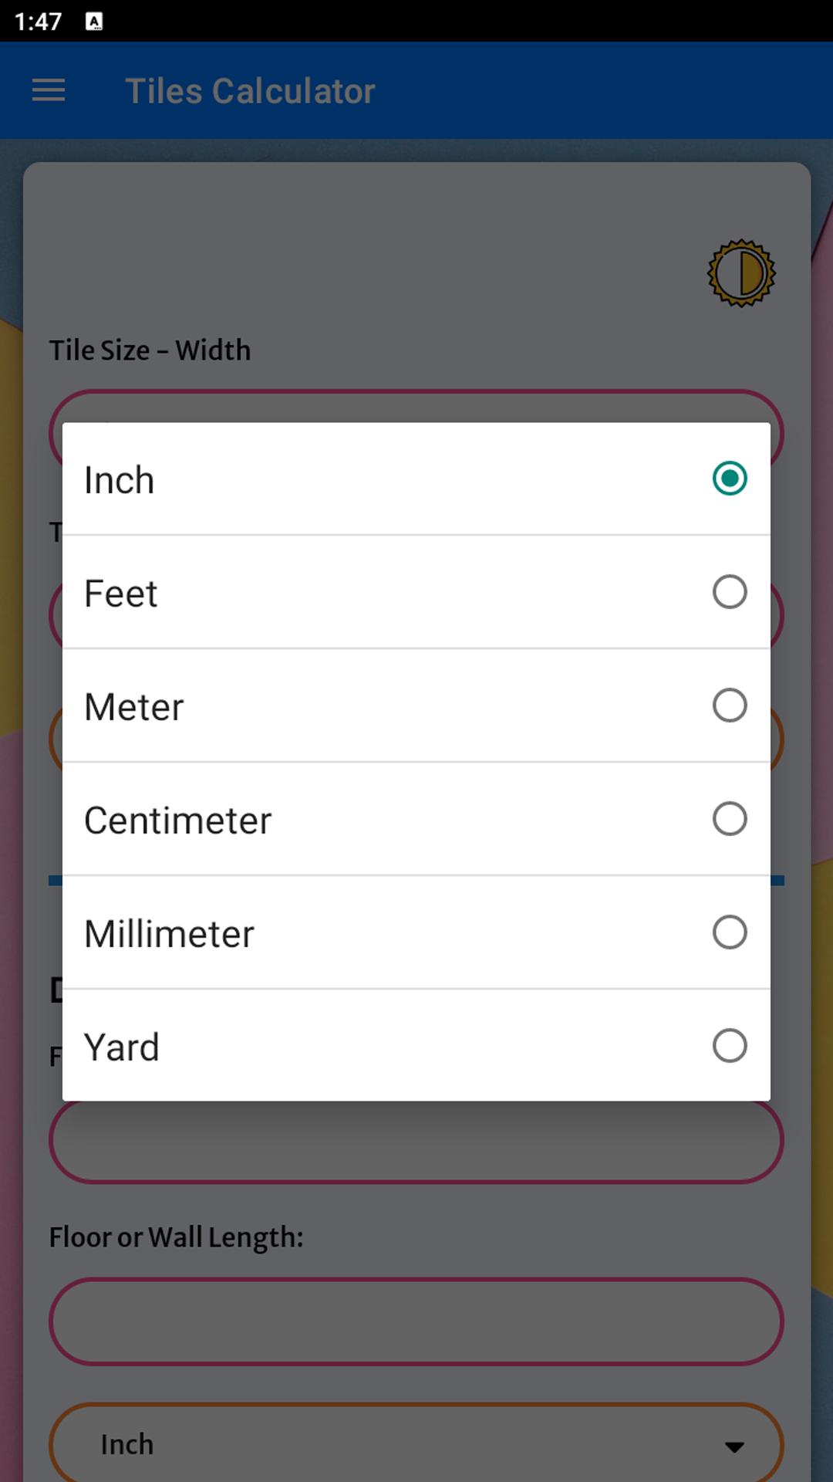
Task: Choose Centimeter from the unit list
Action: 416,819
